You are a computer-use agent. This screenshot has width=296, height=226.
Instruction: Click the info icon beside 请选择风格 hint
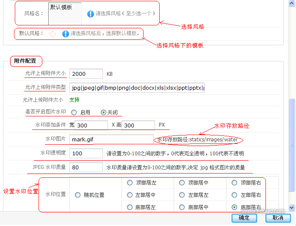pyautogui.click(x=90, y=14)
